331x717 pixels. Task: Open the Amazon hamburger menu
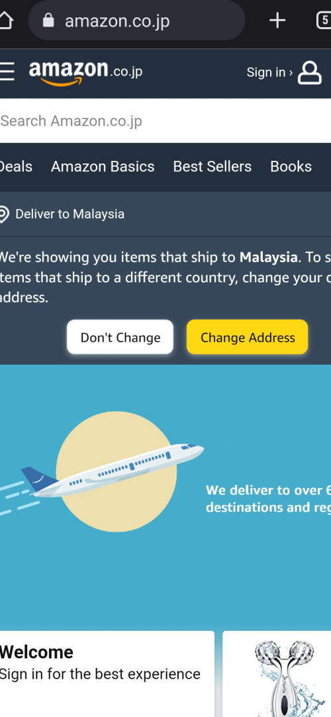(7, 72)
